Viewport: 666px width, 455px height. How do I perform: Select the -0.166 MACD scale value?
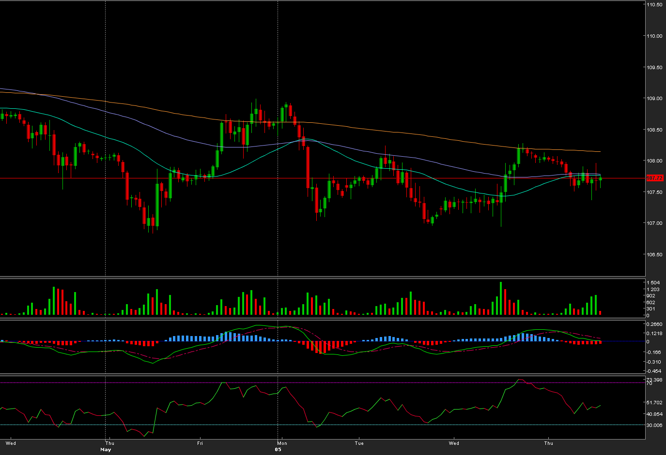coord(654,352)
